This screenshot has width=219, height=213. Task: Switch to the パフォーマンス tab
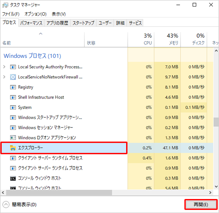(x=31, y=23)
